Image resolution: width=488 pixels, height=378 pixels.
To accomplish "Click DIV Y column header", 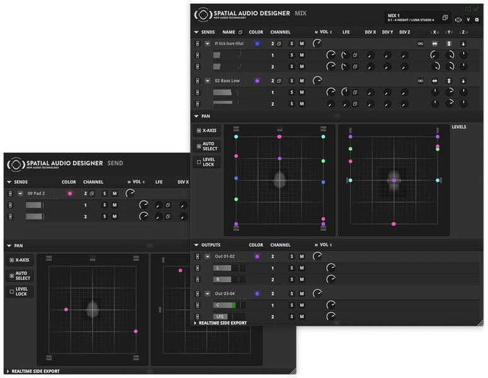I will [x=387, y=32].
